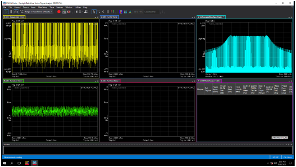Expand the Ch1 Acquisition Spectrum trace dropdown
The image size is (296, 167).
click(x=224, y=17)
